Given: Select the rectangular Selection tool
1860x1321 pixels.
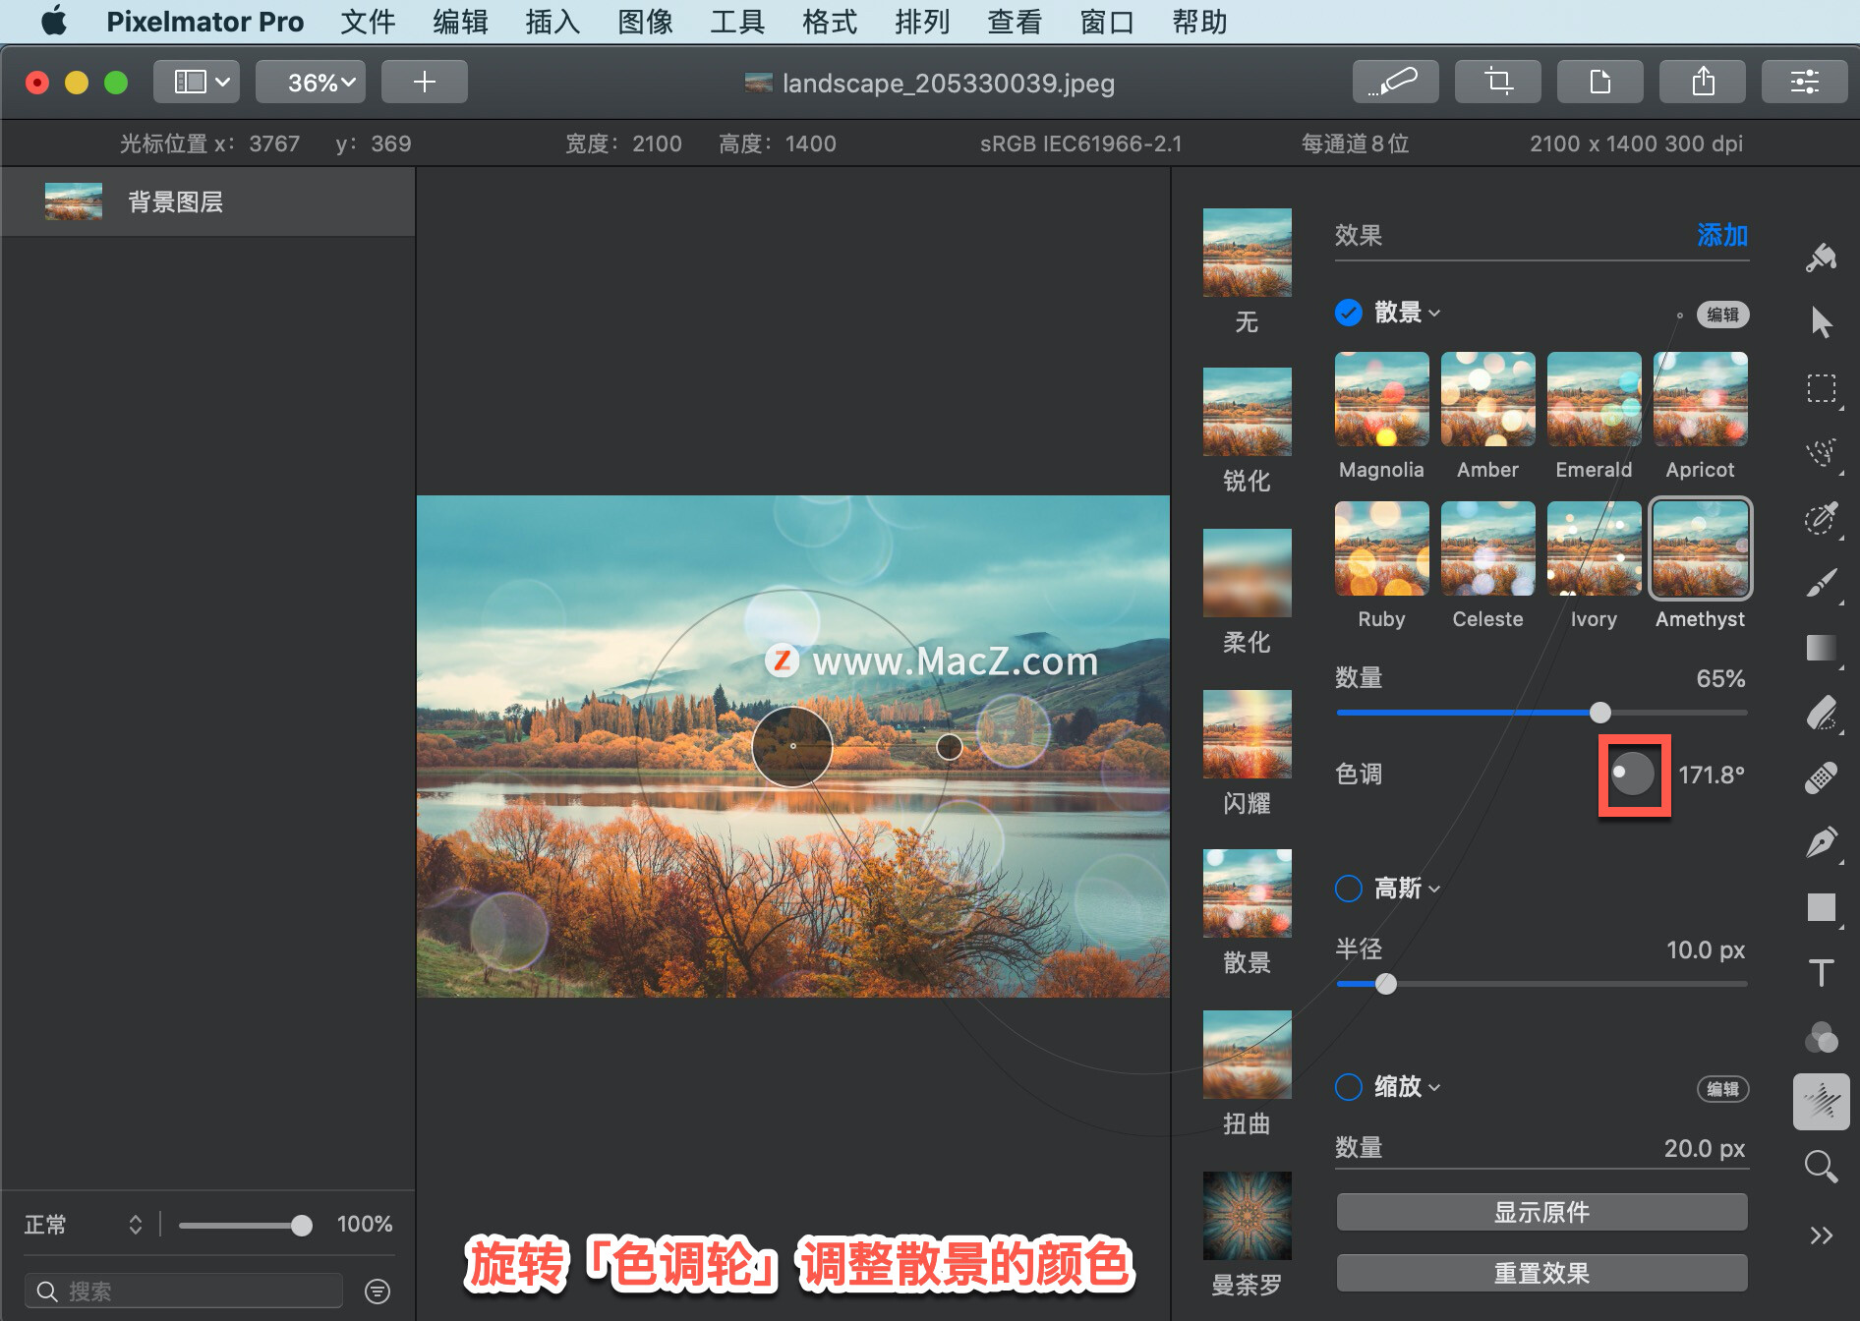Looking at the screenshot, I should click(x=1822, y=388).
